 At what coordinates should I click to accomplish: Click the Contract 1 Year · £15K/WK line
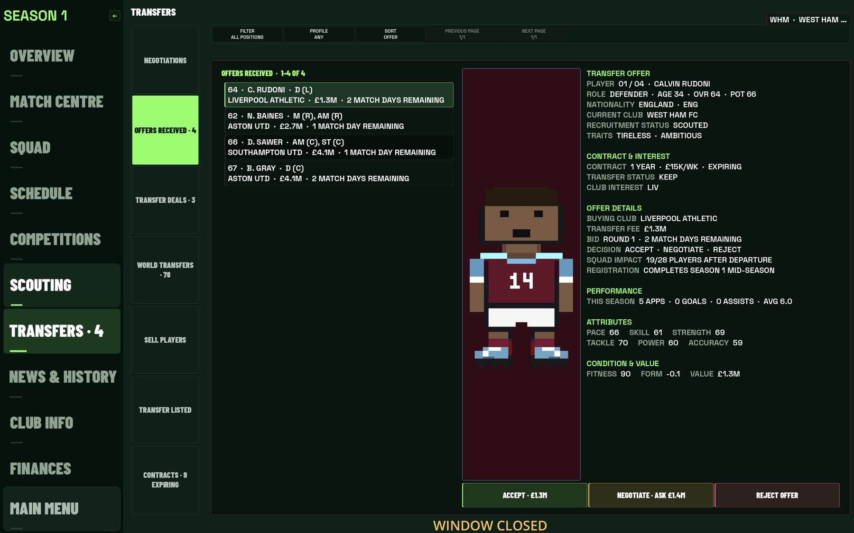pos(664,167)
